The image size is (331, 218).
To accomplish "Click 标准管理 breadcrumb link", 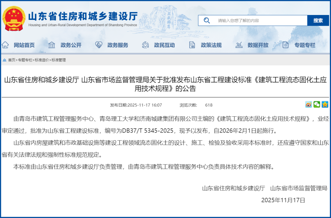I will (59, 60).
